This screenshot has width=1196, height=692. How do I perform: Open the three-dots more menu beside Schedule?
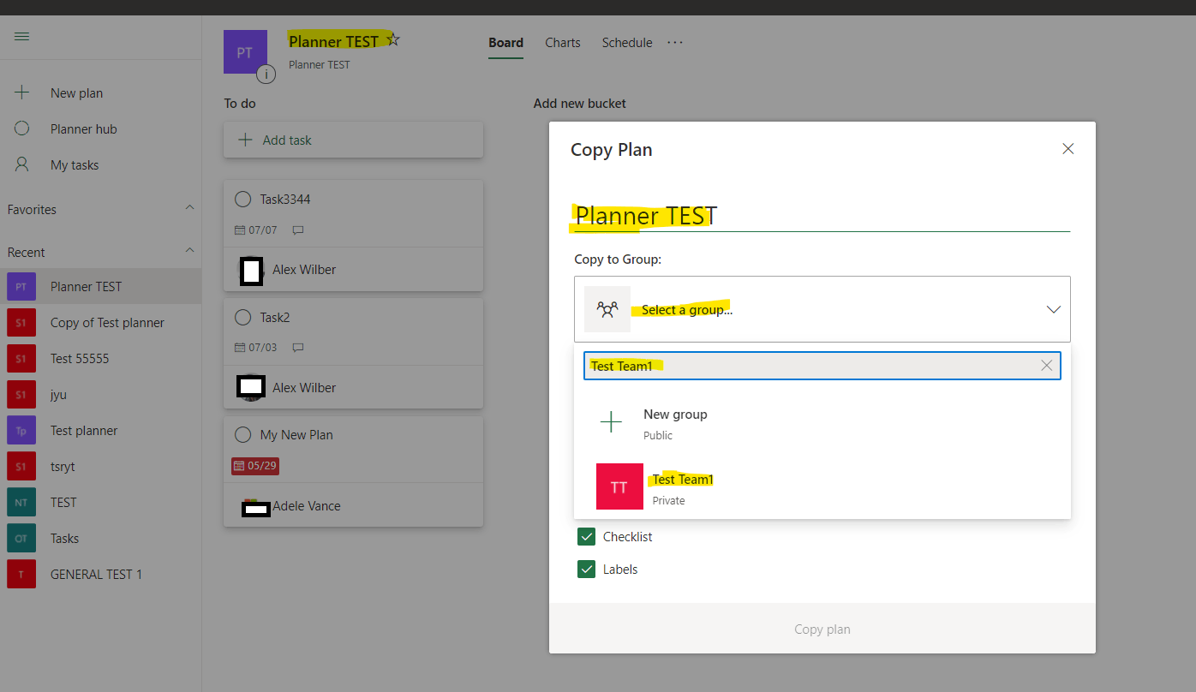click(x=675, y=42)
